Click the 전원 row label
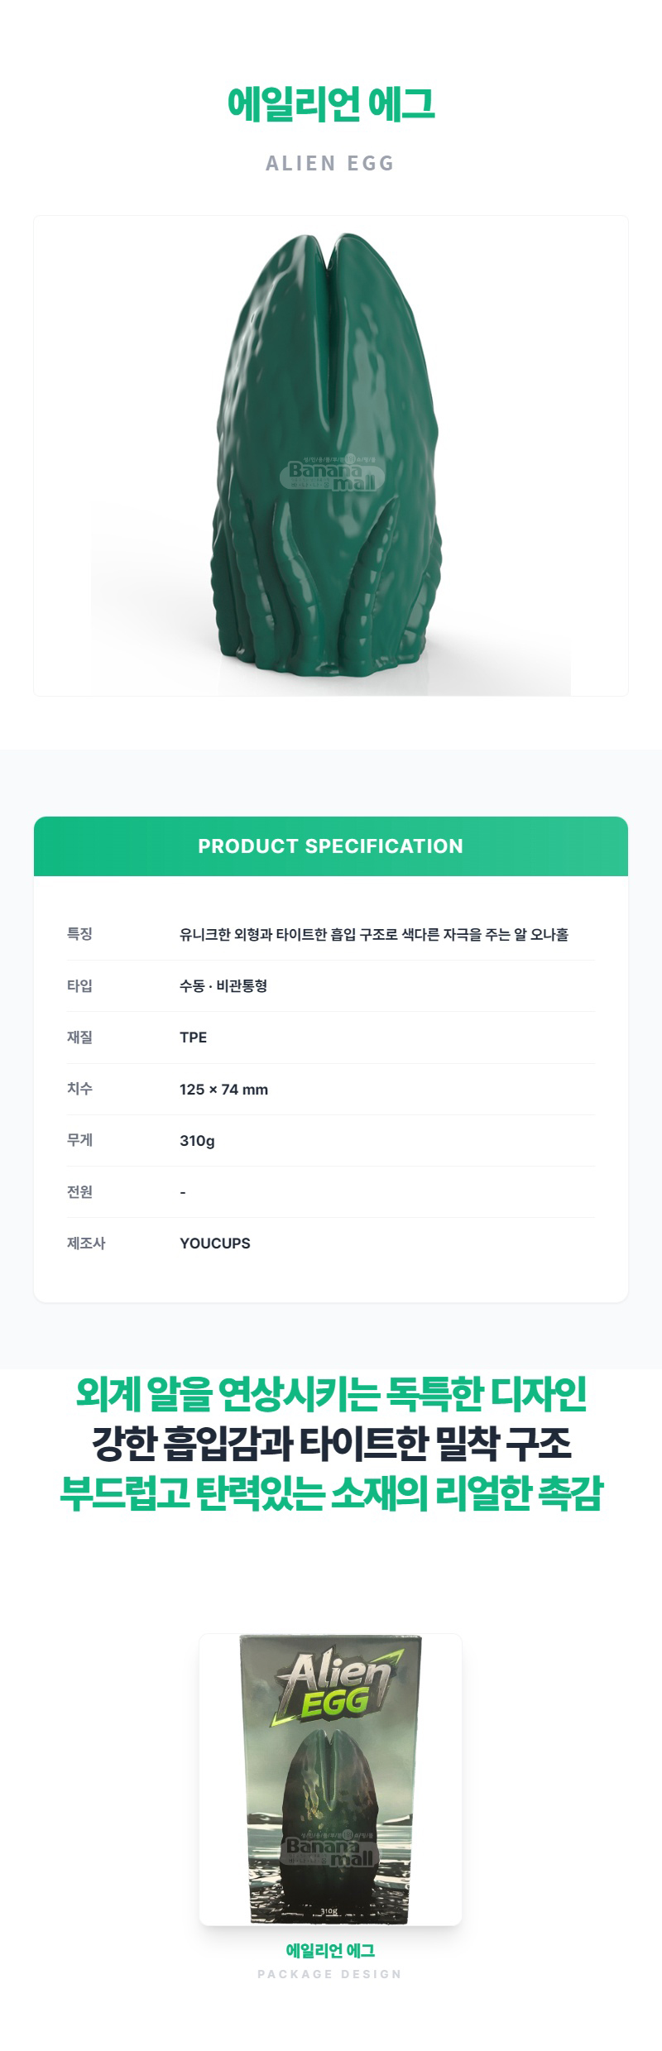662x2051 pixels. tap(79, 1191)
